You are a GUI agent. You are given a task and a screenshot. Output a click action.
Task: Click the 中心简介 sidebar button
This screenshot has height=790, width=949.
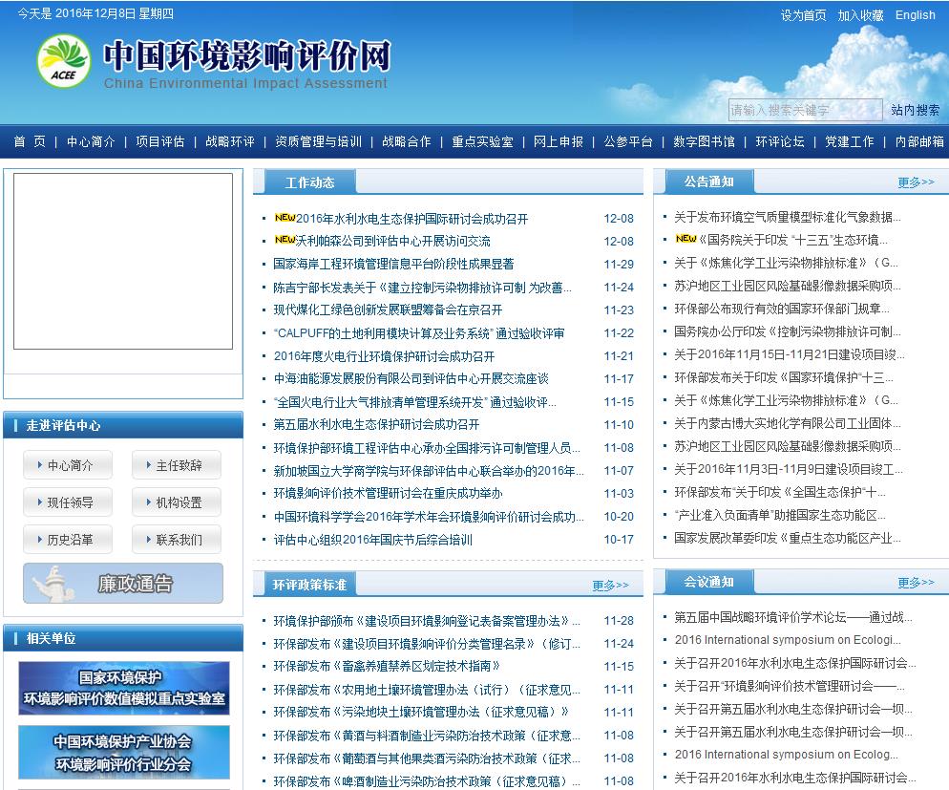(x=68, y=465)
